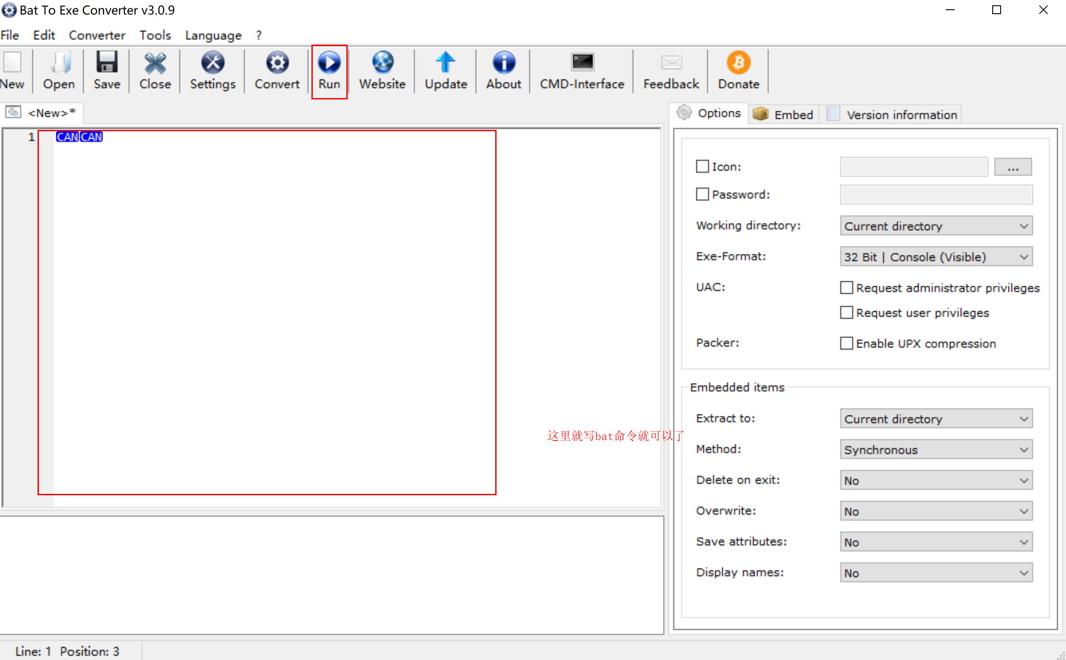
Task: Click the Convert gear icon
Action: (x=277, y=63)
